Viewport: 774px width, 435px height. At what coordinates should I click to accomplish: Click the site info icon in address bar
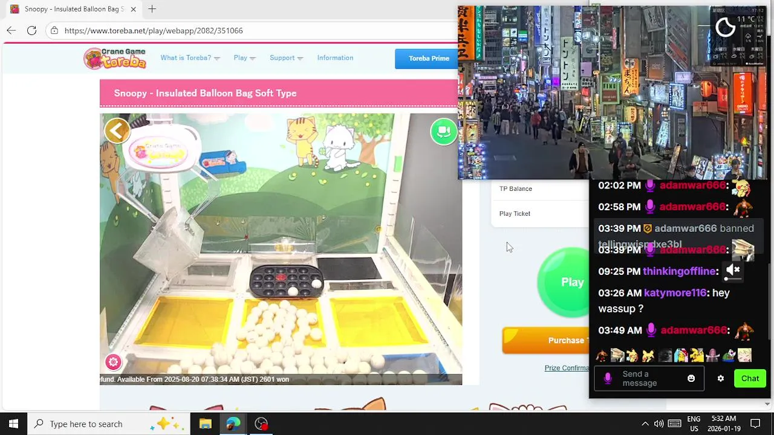tap(54, 30)
